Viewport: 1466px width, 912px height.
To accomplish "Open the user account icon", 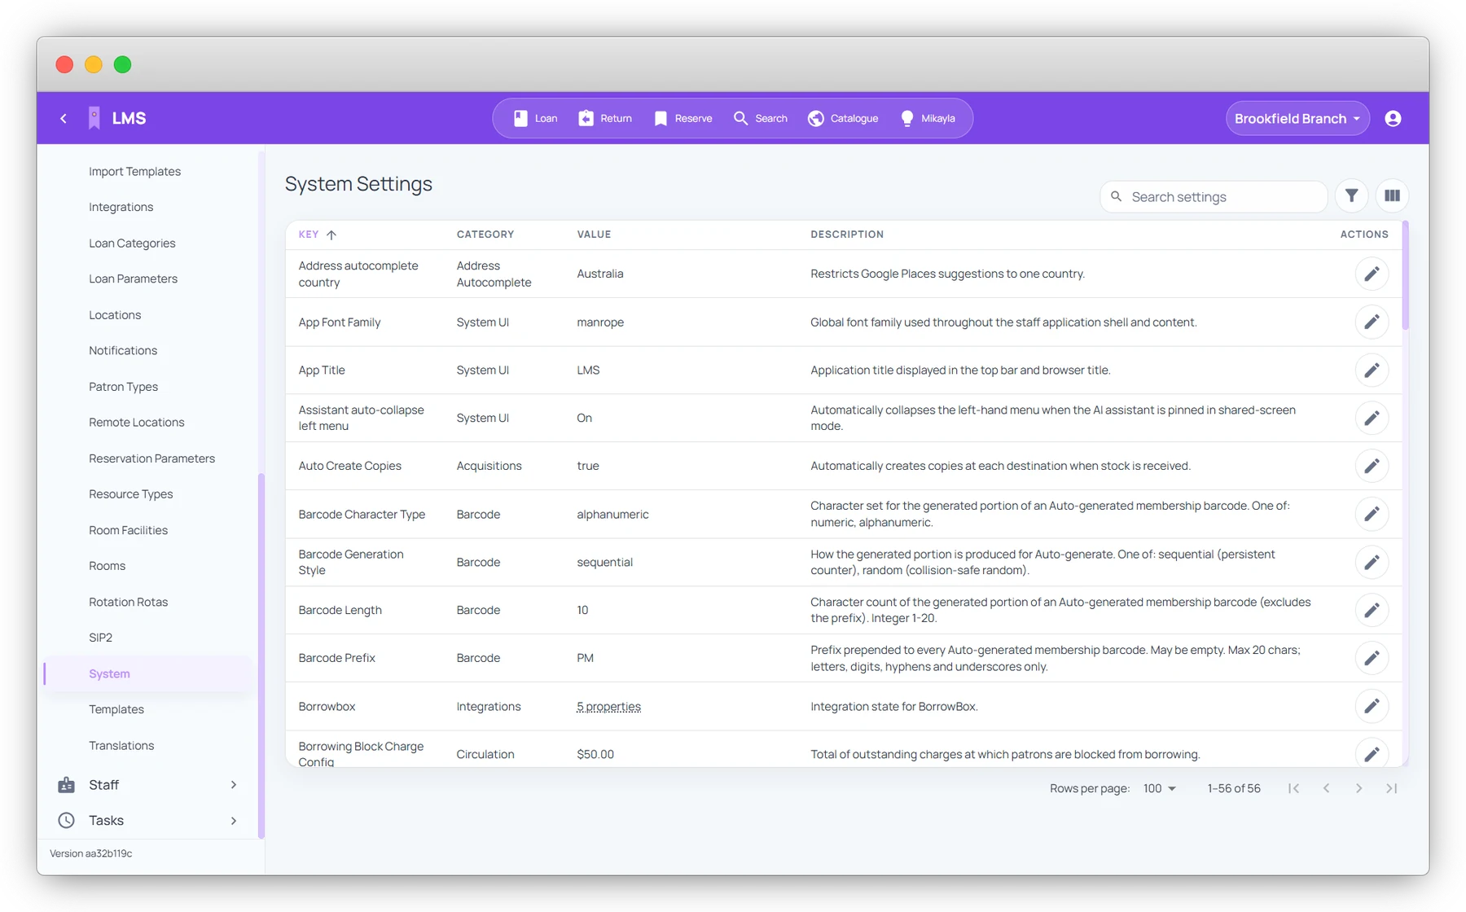I will pyautogui.click(x=1393, y=118).
